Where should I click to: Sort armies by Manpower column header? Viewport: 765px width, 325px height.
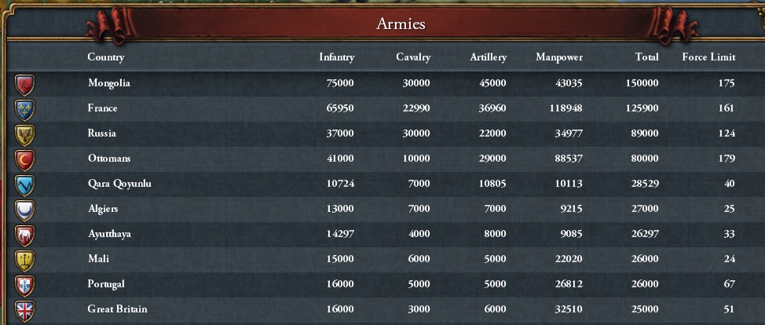coord(559,57)
